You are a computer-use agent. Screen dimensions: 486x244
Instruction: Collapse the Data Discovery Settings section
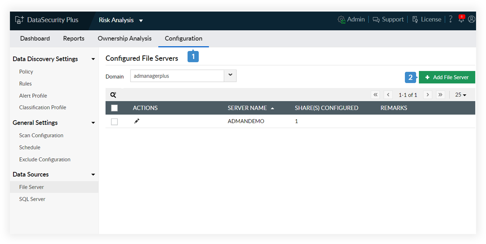tap(93, 59)
